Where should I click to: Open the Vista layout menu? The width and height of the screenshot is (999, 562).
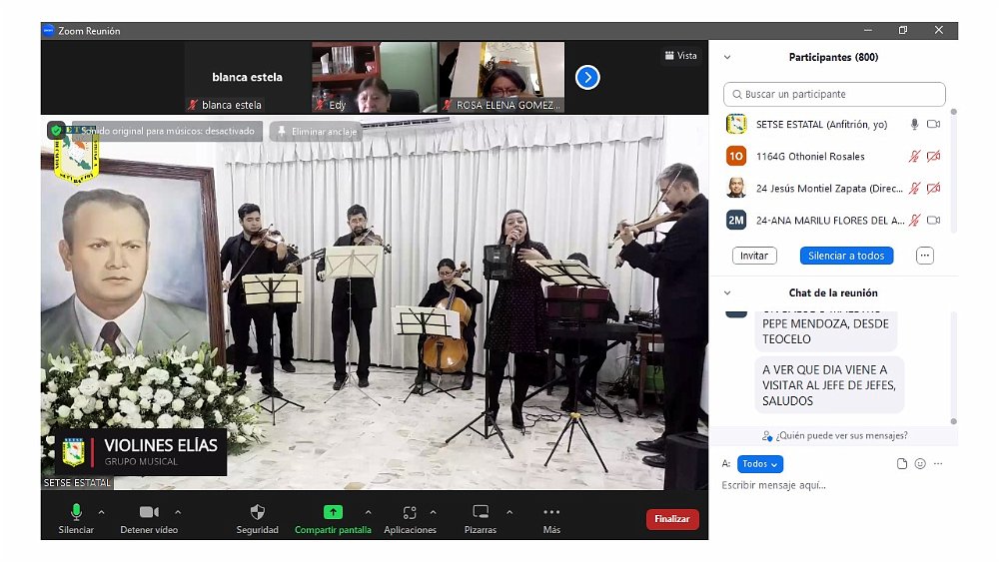[x=681, y=56]
